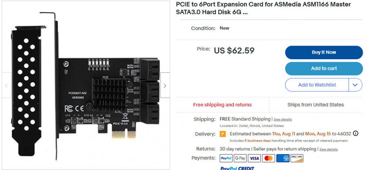Screen dimensions: 365x170
Task: Click the Discover card icon
Action: pyautogui.click(x=297, y=158)
